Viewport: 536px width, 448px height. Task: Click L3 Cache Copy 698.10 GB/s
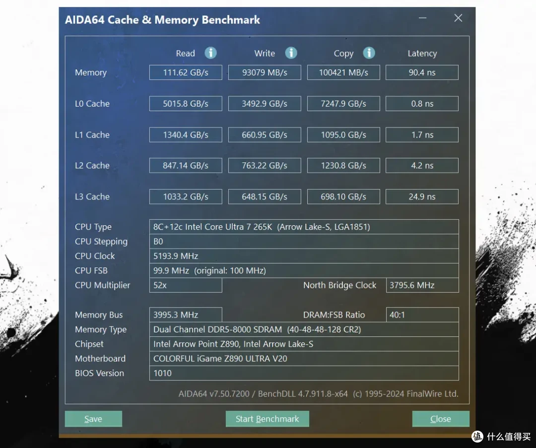pyautogui.click(x=343, y=196)
